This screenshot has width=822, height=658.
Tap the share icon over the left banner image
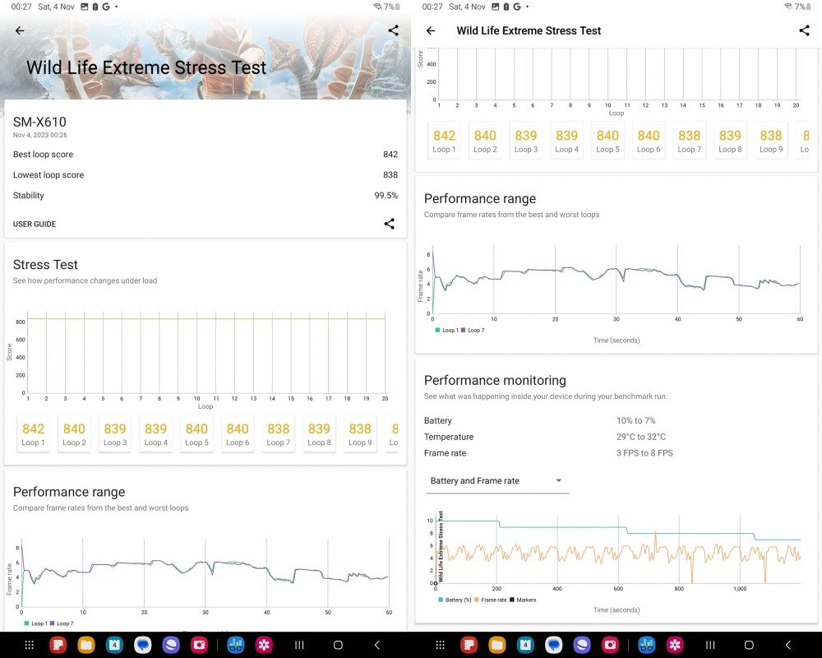pyautogui.click(x=393, y=30)
